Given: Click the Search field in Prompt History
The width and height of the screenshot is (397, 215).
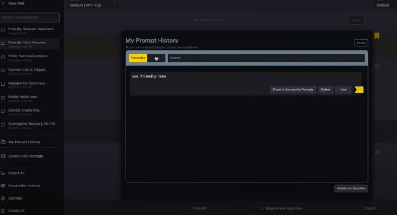Looking at the screenshot, I should 266,58.
